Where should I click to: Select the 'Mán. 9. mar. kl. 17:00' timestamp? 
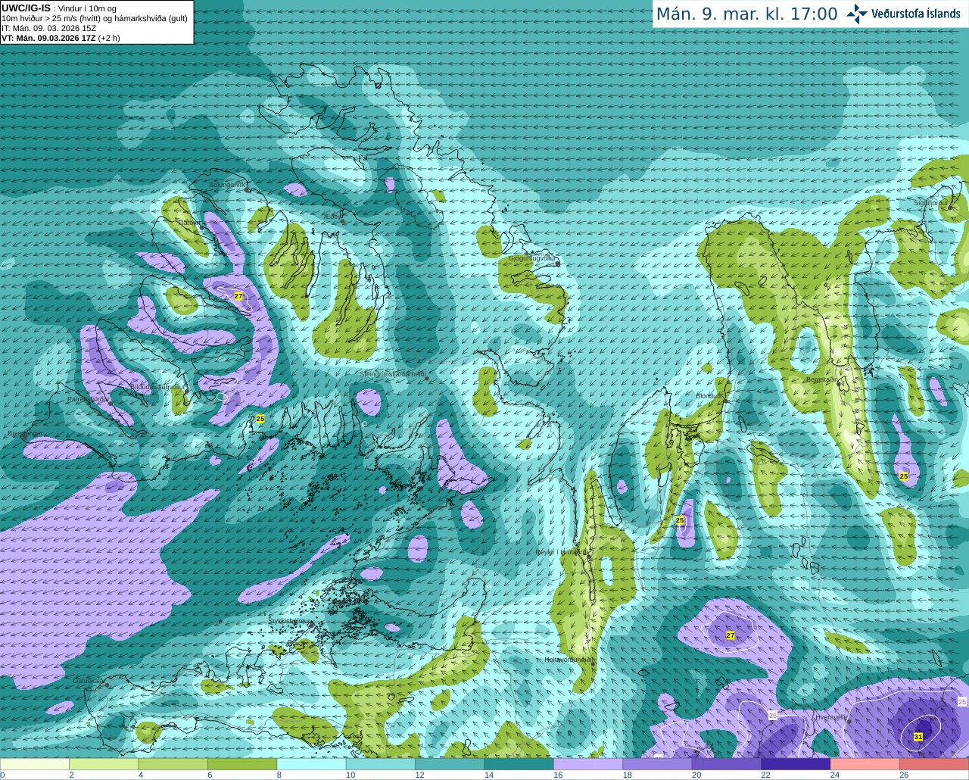click(746, 14)
